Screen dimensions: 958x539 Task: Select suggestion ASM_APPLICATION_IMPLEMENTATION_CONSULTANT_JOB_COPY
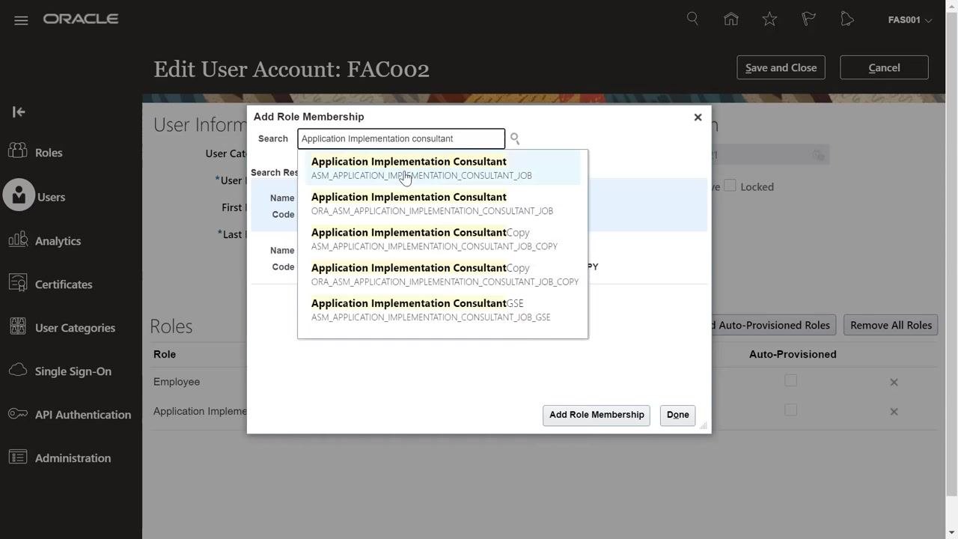(442, 239)
